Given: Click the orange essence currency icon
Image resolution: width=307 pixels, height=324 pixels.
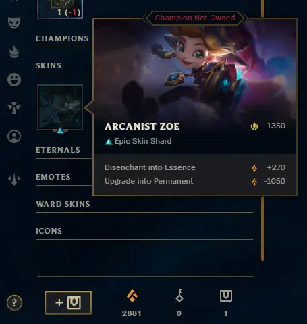Looking at the screenshot, I should pyautogui.click(x=132, y=296).
